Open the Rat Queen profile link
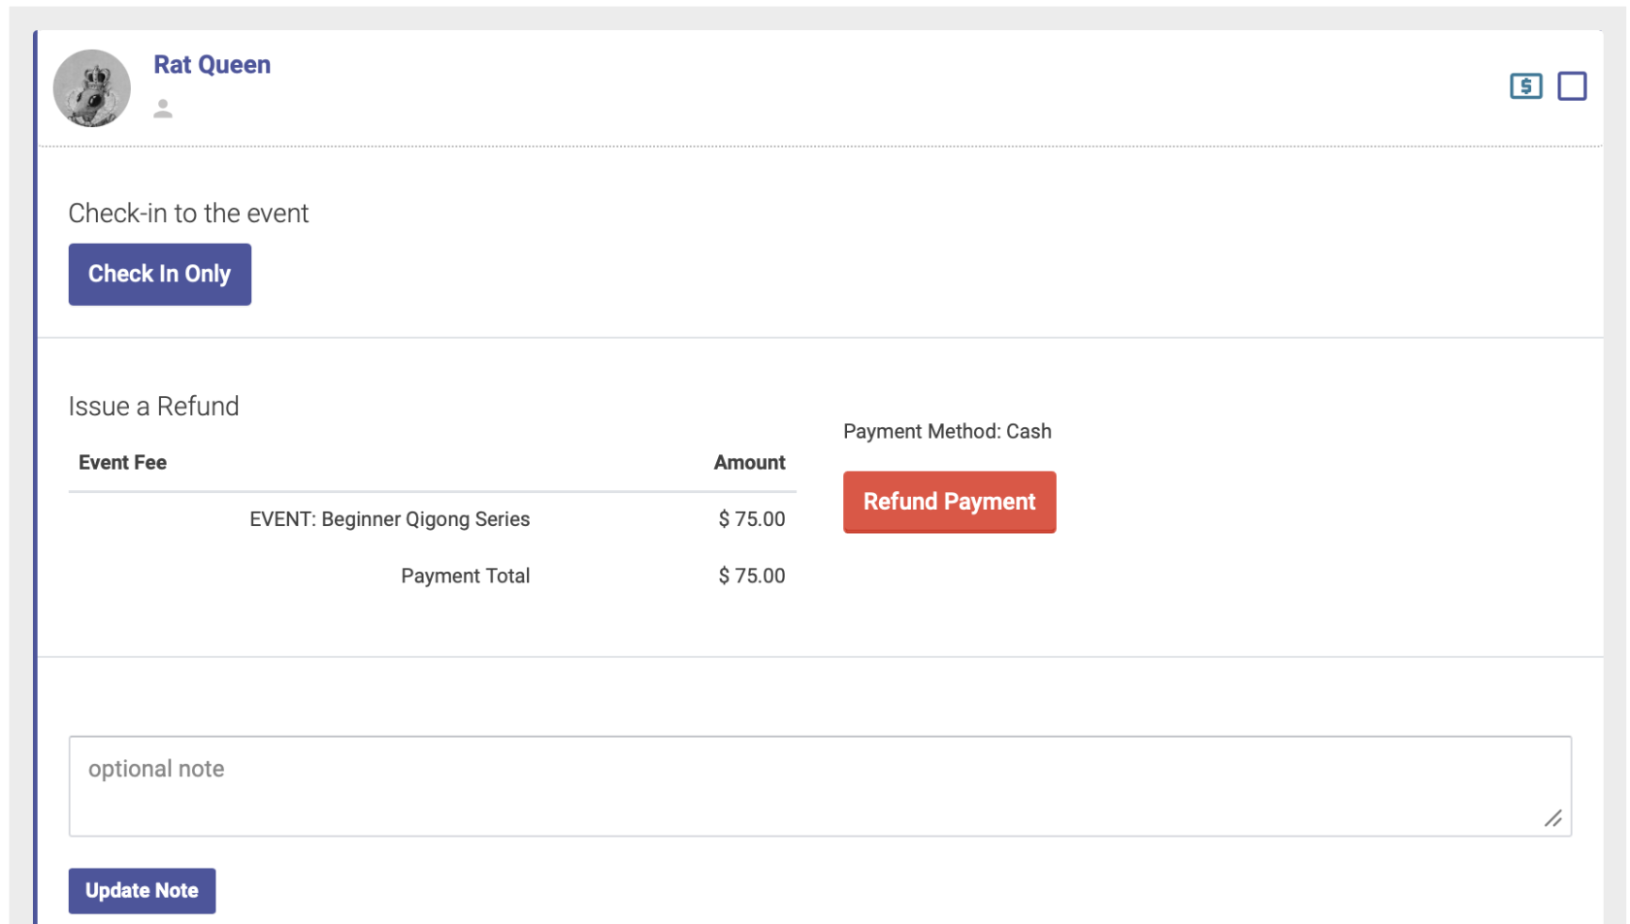The height and width of the screenshot is (924, 1630). tap(212, 64)
